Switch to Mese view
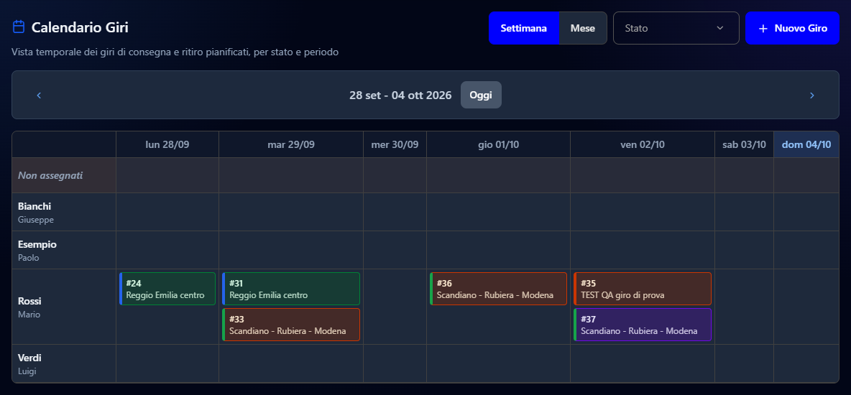The width and height of the screenshot is (851, 395). click(x=583, y=28)
